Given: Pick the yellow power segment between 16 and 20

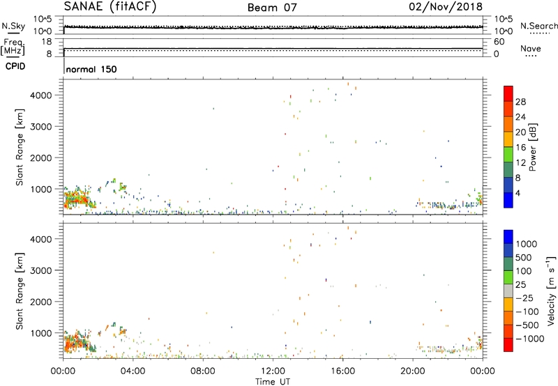Looking at the screenshot, I should tap(508, 139).
